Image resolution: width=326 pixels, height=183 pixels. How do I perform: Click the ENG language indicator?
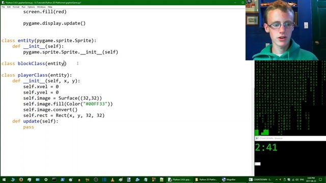pyautogui.click(x=302, y=179)
